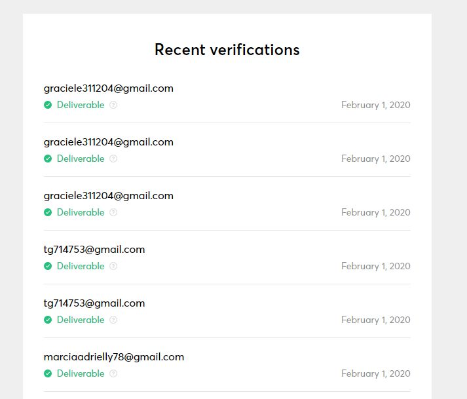
Task: Click the Recent verifications heading
Action: (x=227, y=50)
